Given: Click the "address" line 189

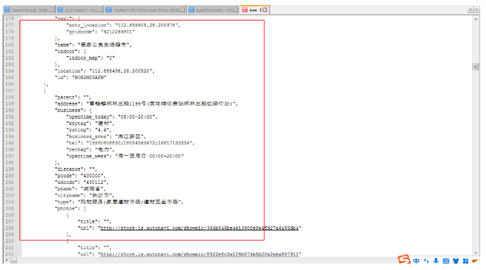Looking at the screenshot, I should (x=146, y=103).
